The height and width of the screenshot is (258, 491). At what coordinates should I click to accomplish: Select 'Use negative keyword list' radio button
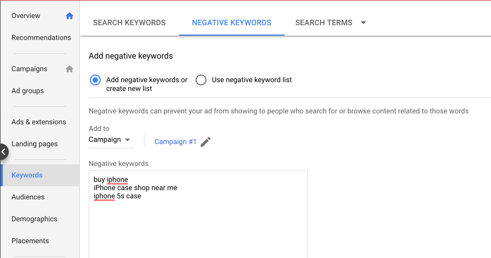pos(201,80)
